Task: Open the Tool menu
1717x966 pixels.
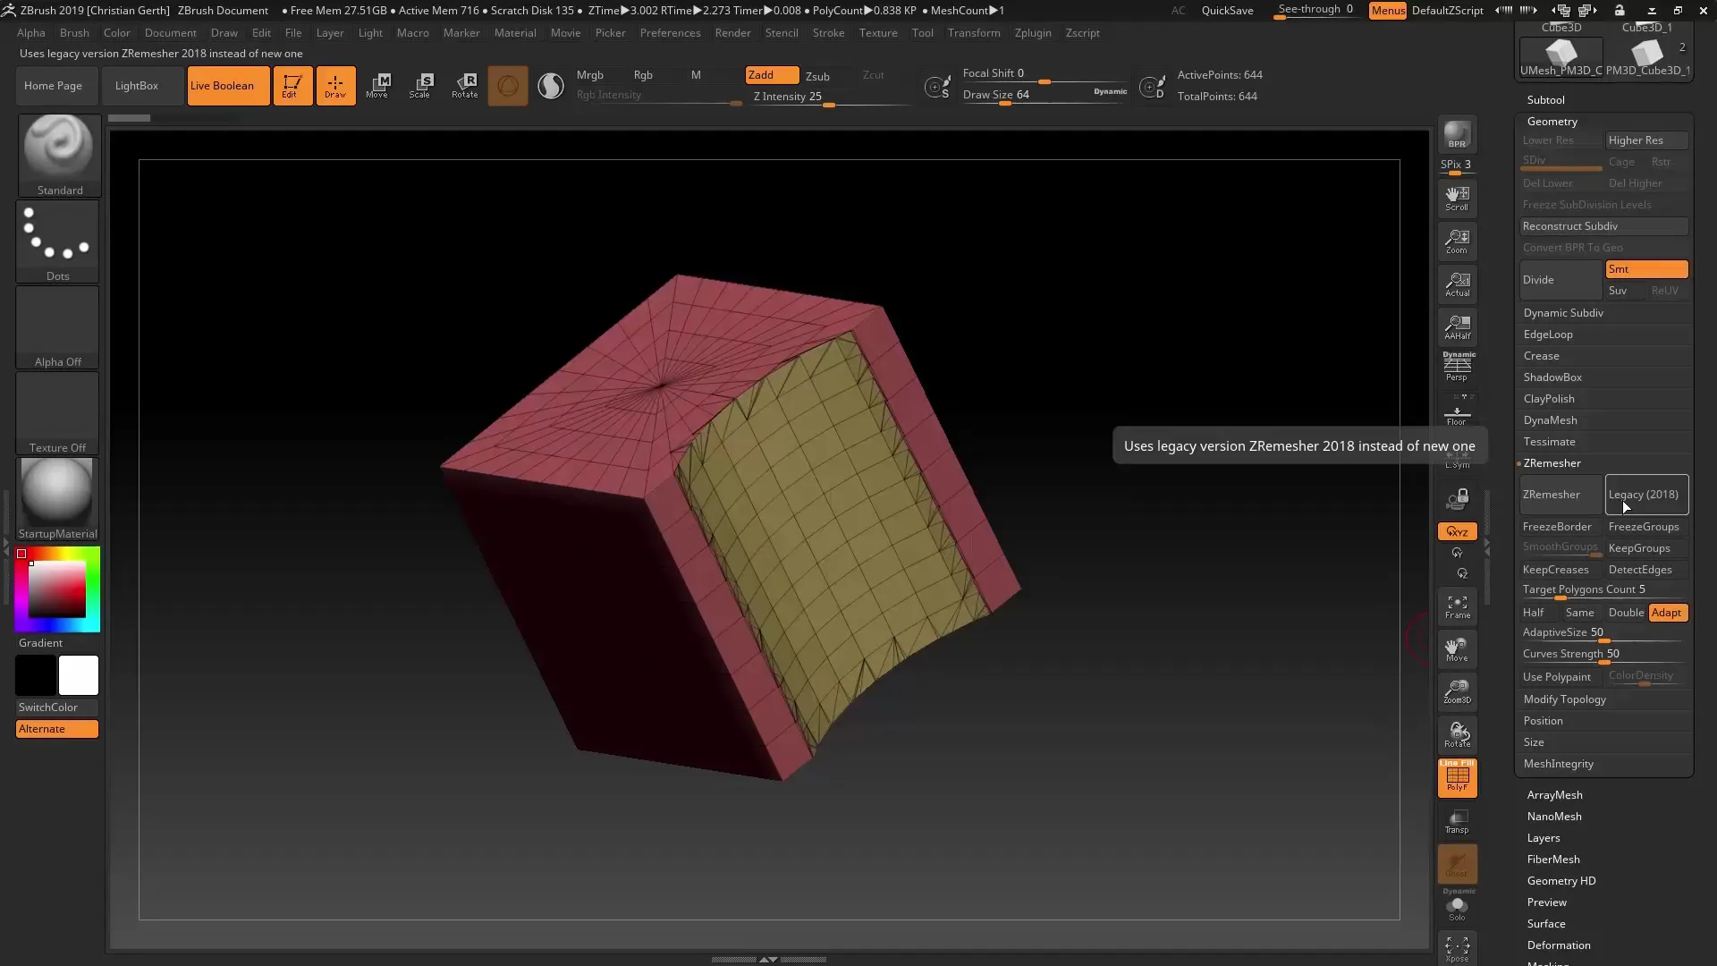Action: [x=922, y=33]
